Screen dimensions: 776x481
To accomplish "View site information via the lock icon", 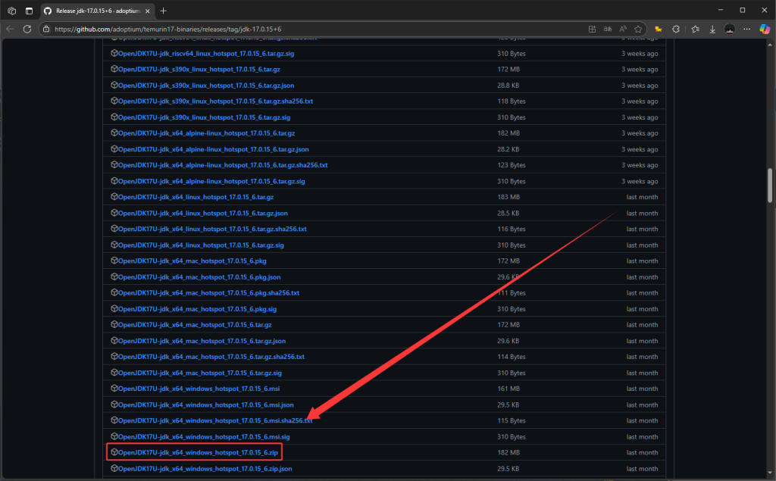I will coord(46,30).
